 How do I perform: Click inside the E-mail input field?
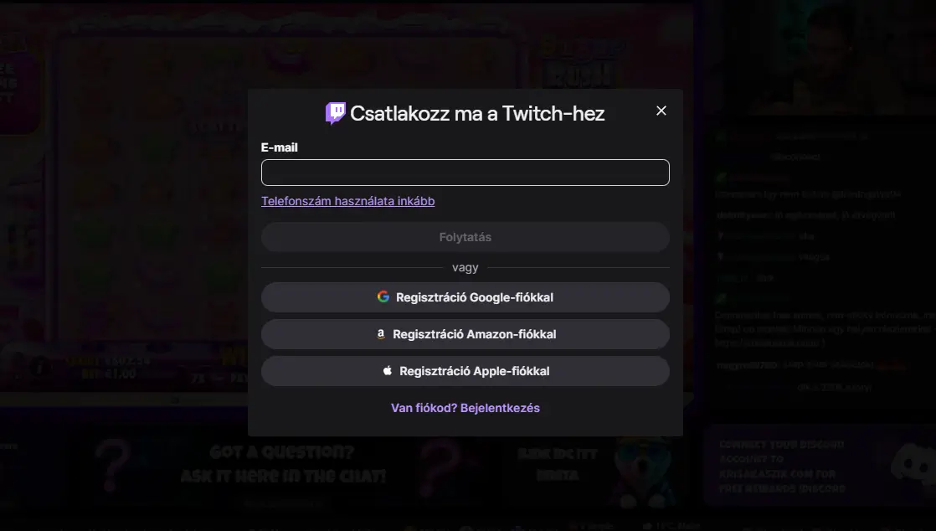pyautogui.click(x=465, y=173)
